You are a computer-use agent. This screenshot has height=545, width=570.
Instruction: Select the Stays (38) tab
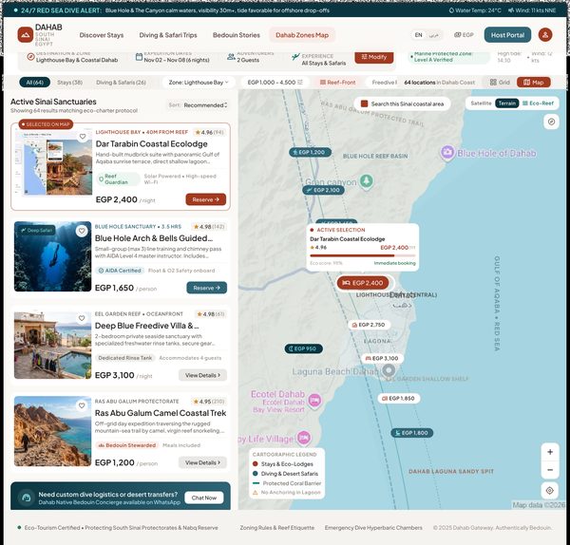[69, 83]
